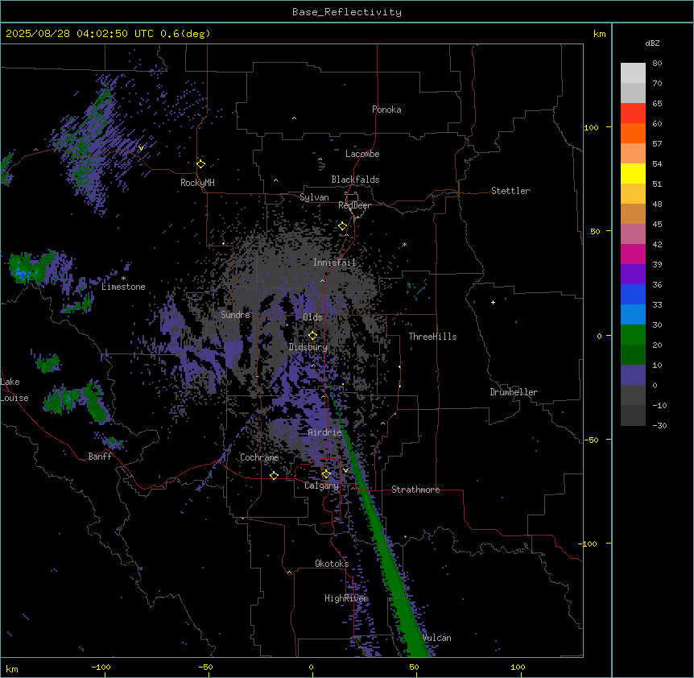Click the red 65 dBZ legend color
Image resolution: width=694 pixels, height=678 pixels.
633,113
